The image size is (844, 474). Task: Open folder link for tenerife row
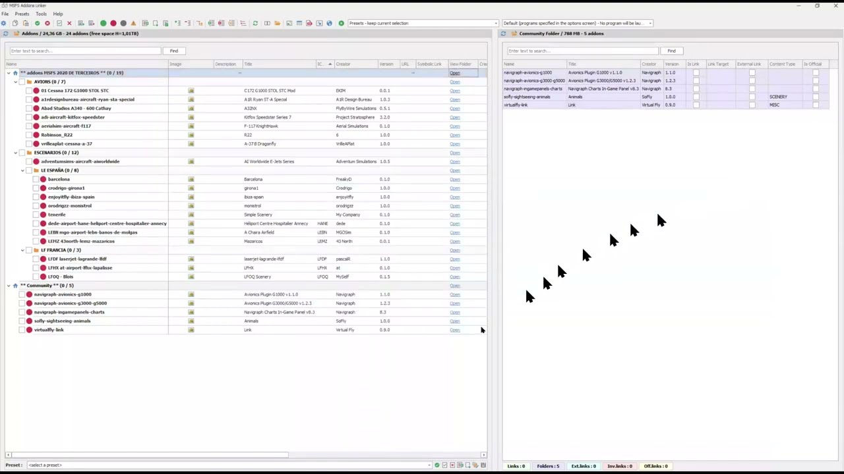coord(455,215)
